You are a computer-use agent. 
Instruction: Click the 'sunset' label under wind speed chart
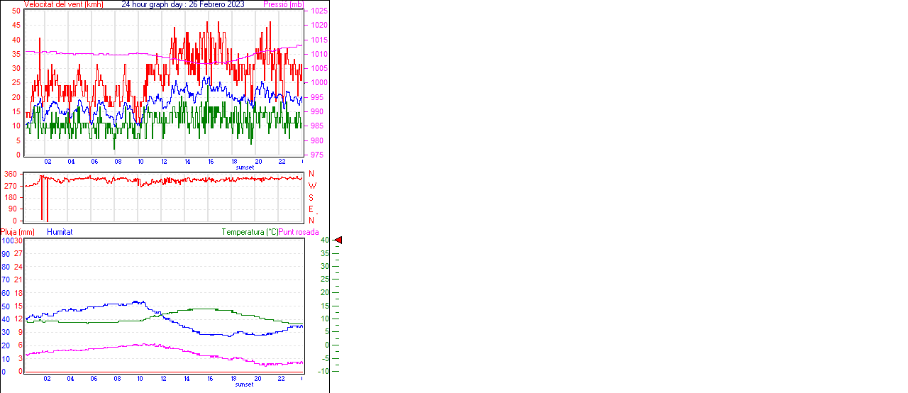pos(245,167)
